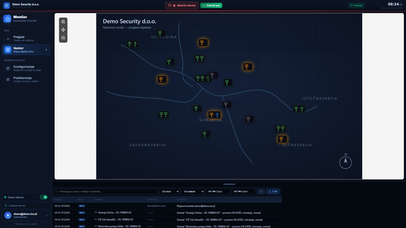Click the NIVO column header
406x228 pixels.
(x=80, y=200)
